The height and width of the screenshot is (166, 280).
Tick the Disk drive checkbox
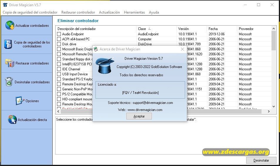pyautogui.click(x=59, y=44)
